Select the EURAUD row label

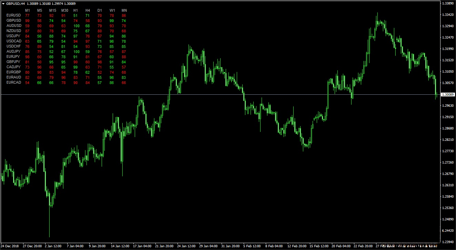[x=14, y=77]
